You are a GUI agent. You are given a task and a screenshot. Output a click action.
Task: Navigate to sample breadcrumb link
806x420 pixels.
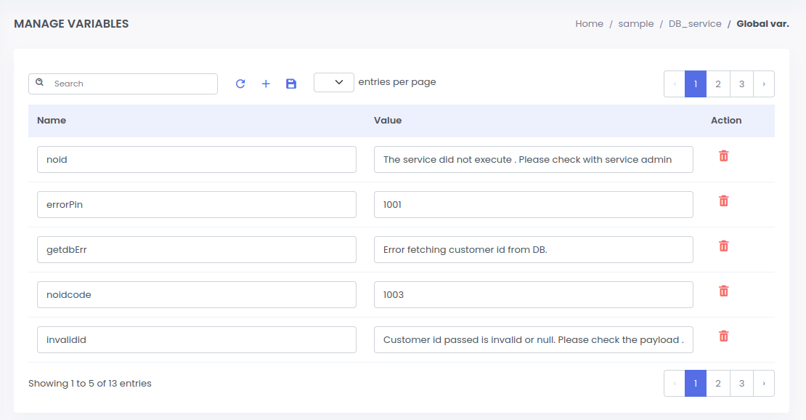pos(635,24)
